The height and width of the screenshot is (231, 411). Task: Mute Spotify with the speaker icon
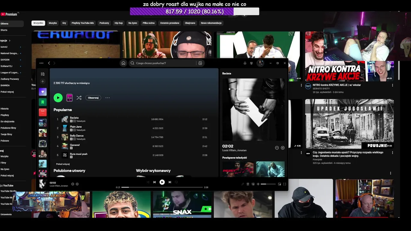pyautogui.click(x=258, y=184)
